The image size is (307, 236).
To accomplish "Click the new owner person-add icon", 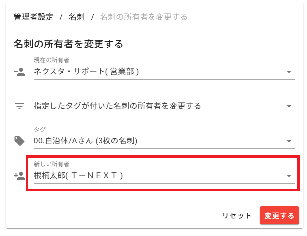I will click(x=19, y=175).
